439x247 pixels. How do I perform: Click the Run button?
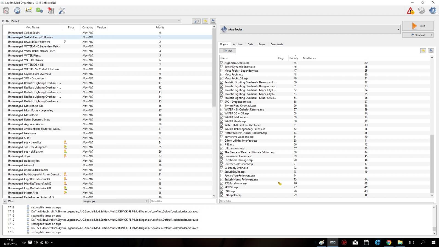pos(418,26)
